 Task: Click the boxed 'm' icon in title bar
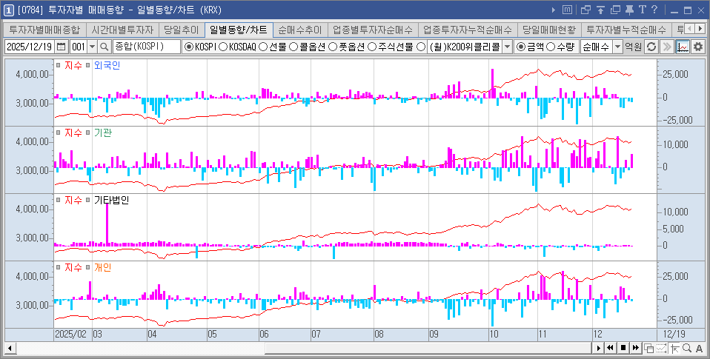pyautogui.click(x=567, y=10)
